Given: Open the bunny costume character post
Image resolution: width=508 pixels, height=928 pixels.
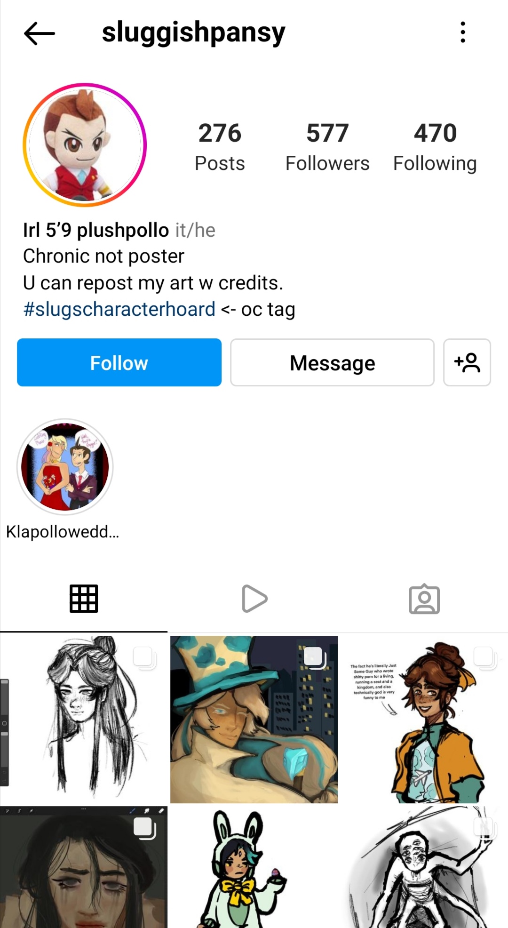Looking at the screenshot, I should click(x=254, y=867).
